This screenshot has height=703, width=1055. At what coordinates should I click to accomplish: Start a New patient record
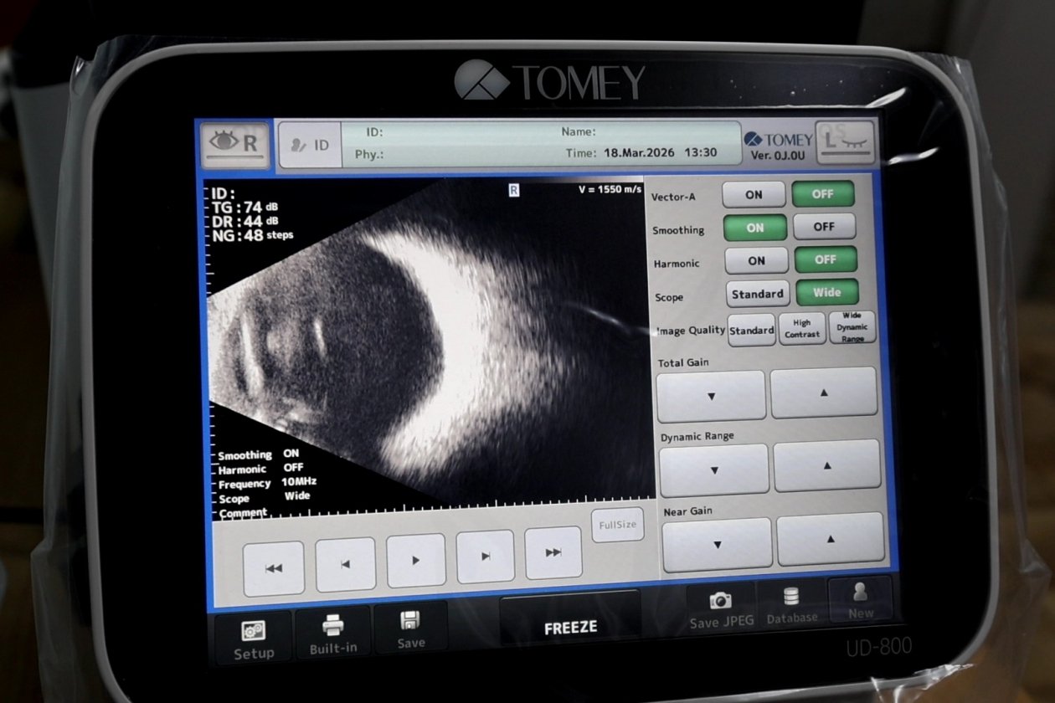tap(860, 600)
